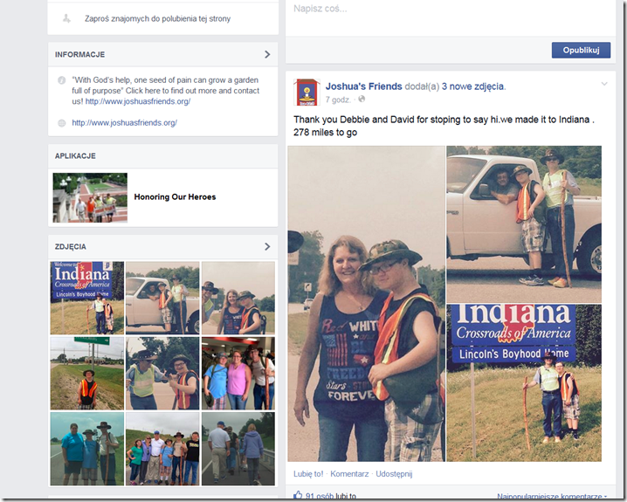Open two men in hats thumbnail
Image resolution: width=627 pixels, height=502 pixels.
pos(162,374)
